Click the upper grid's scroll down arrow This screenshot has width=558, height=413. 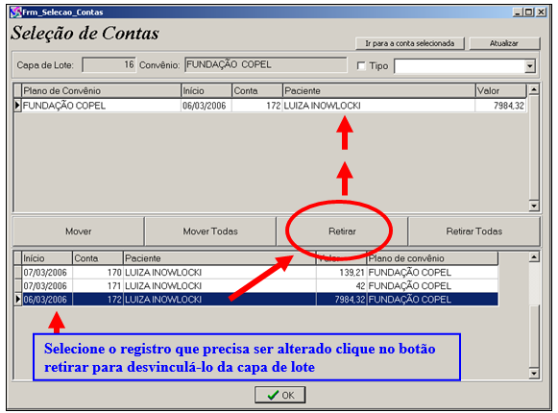[534, 206]
